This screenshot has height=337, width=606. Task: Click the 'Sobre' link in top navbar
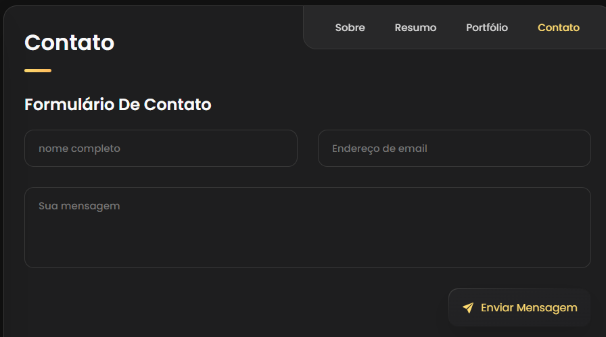pos(350,28)
